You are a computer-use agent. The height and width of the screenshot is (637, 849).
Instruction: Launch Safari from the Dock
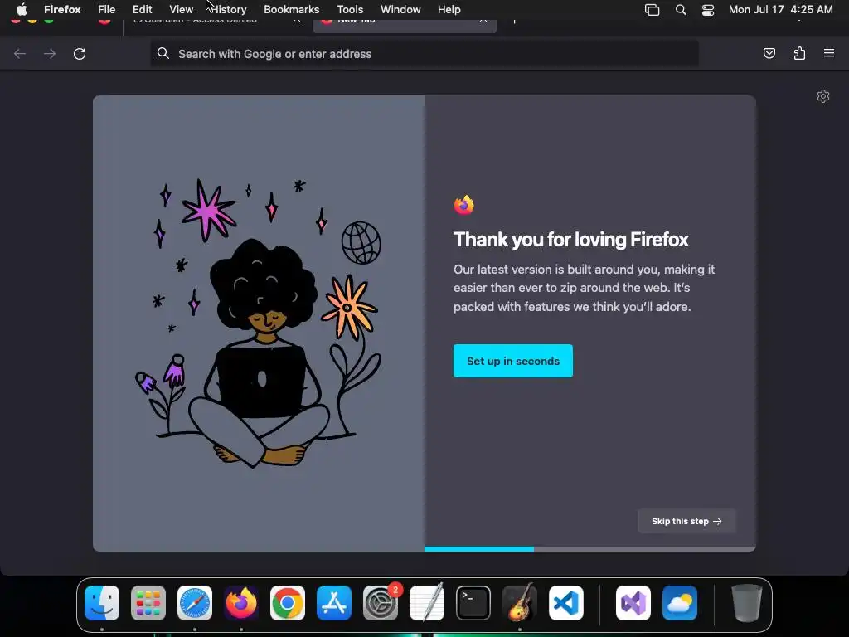pyautogui.click(x=195, y=603)
